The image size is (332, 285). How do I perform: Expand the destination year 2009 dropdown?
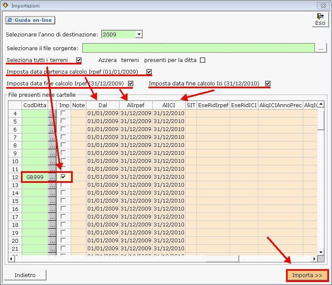tap(139, 34)
